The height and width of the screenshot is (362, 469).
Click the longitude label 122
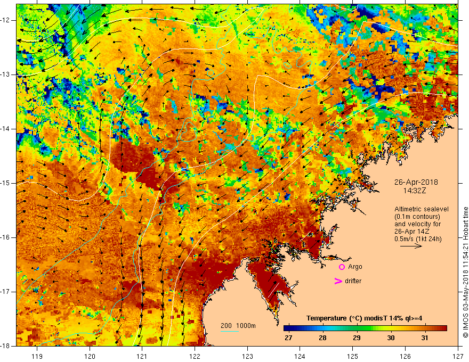tap(195, 356)
